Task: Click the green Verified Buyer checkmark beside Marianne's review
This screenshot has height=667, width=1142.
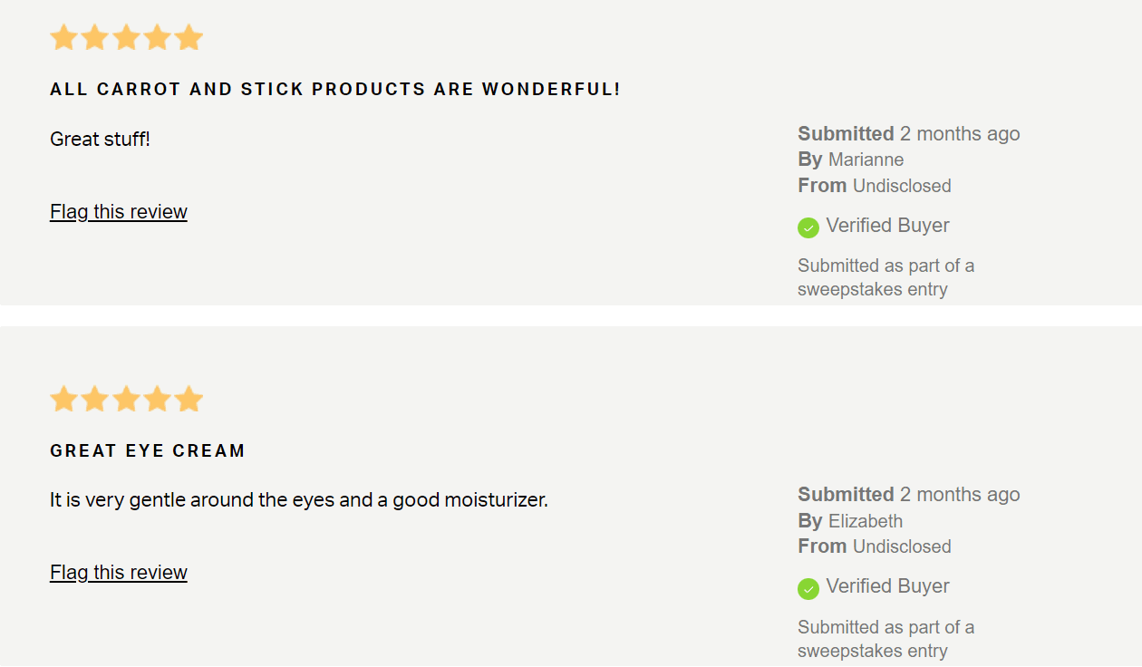Action: [x=808, y=227]
